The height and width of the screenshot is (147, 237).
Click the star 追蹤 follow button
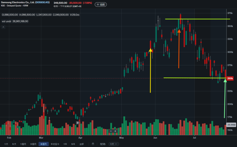pos(101,5)
